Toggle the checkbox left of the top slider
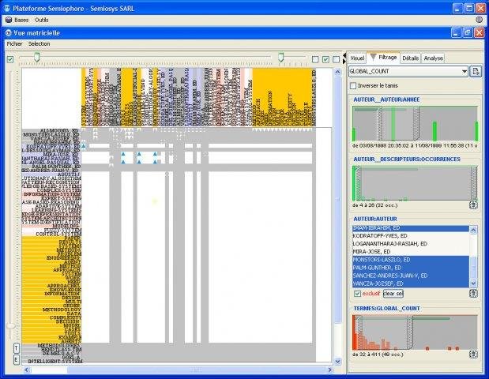The image size is (489, 379). click(x=10, y=59)
